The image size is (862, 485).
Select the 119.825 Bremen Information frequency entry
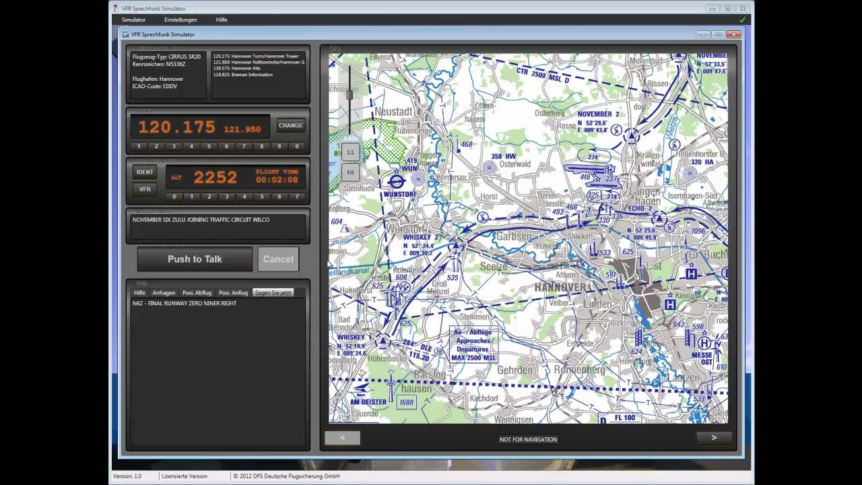(x=242, y=75)
